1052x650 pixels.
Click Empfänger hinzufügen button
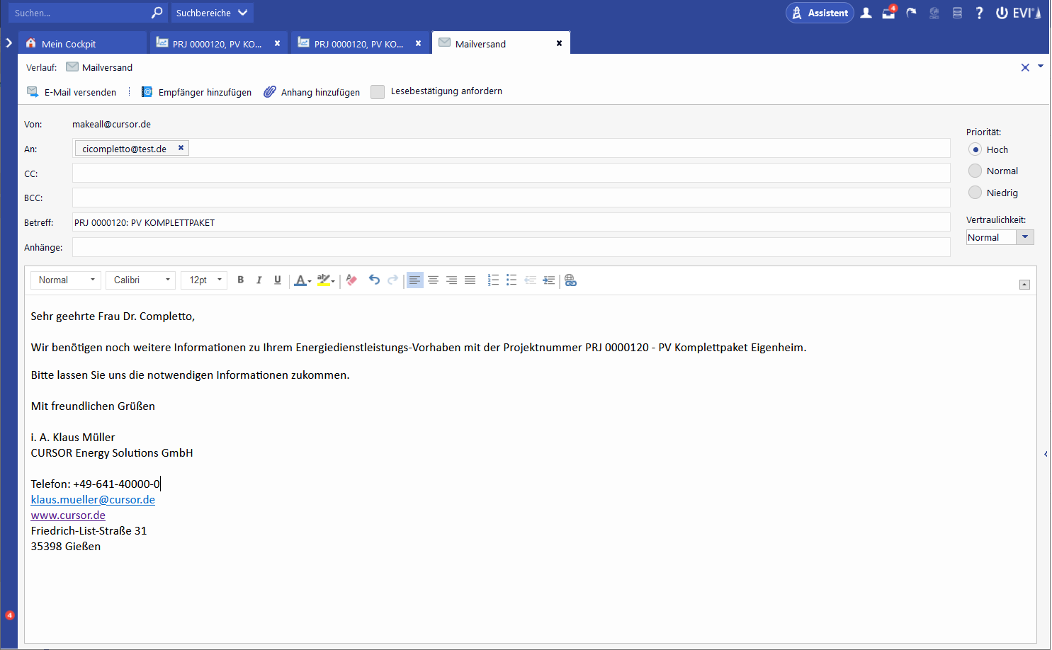point(197,92)
